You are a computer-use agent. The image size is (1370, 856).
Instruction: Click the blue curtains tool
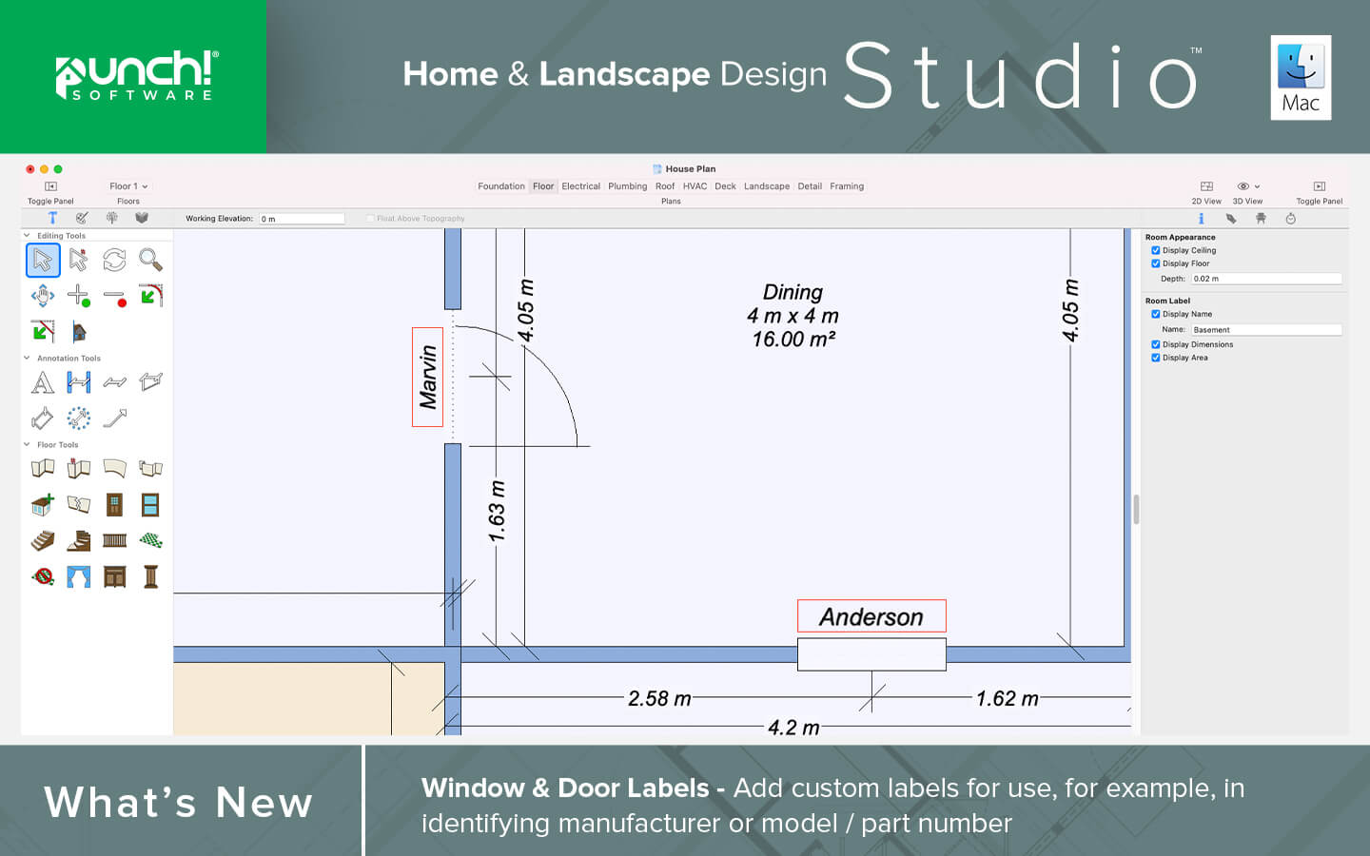click(79, 576)
